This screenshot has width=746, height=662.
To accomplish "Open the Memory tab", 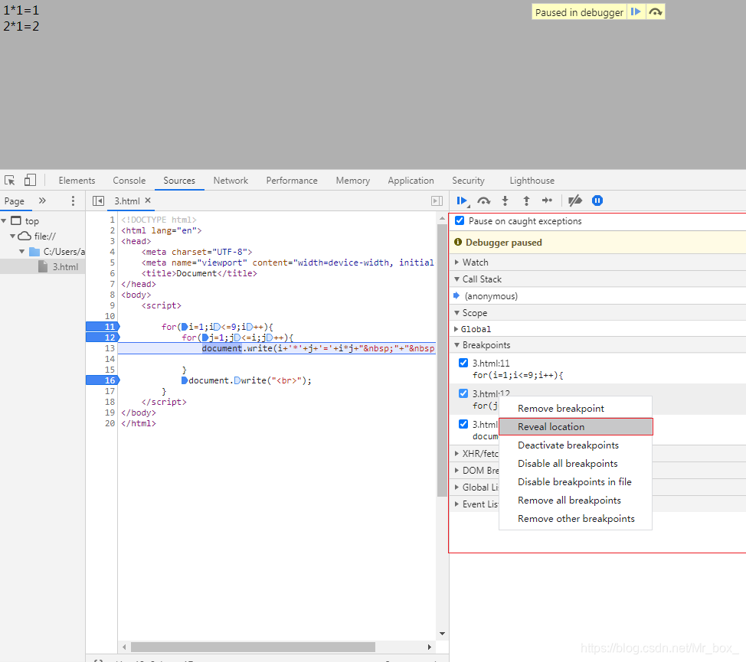I will (x=352, y=181).
